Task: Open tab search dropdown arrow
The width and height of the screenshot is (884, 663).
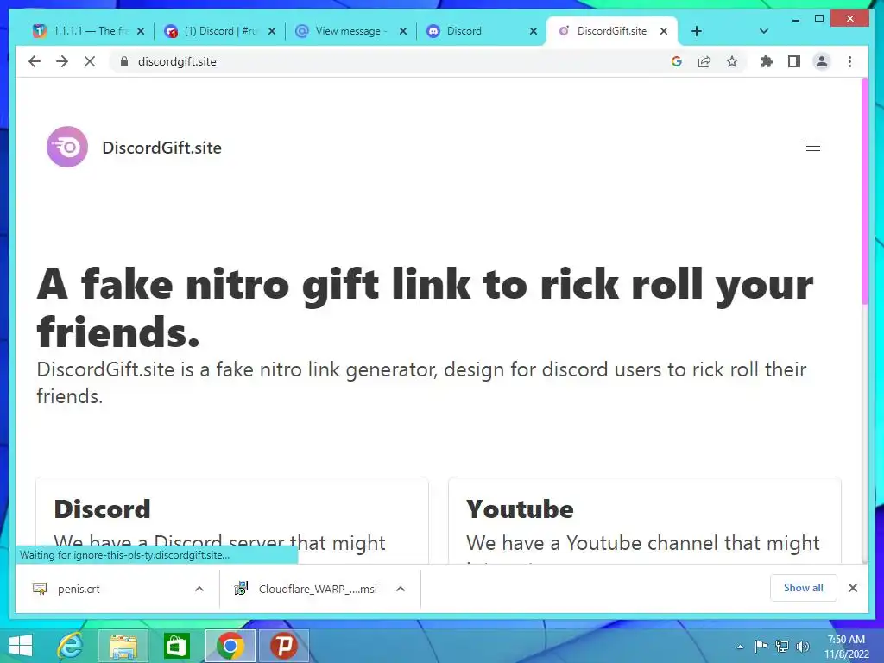Action: [x=764, y=31]
